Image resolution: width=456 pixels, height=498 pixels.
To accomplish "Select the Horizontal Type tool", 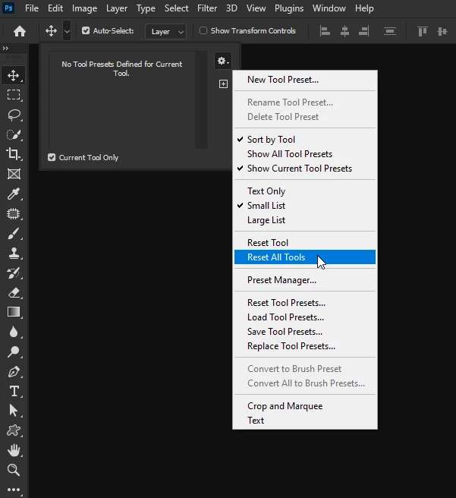I will pos(14,391).
